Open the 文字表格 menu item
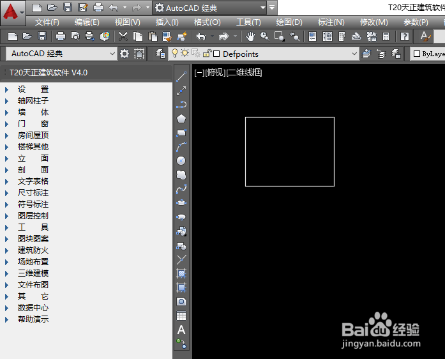 click(x=33, y=181)
